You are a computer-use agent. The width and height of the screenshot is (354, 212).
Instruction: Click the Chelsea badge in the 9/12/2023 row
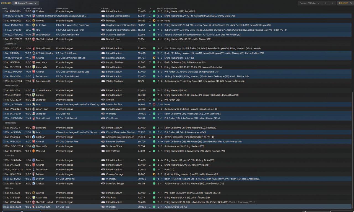point(33,11)
